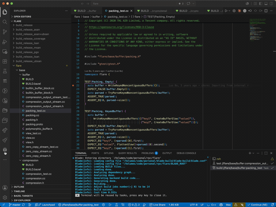Viewport: 276px width, 207px height.
Task: Click the editor minimap overview
Action: click(257, 30)
